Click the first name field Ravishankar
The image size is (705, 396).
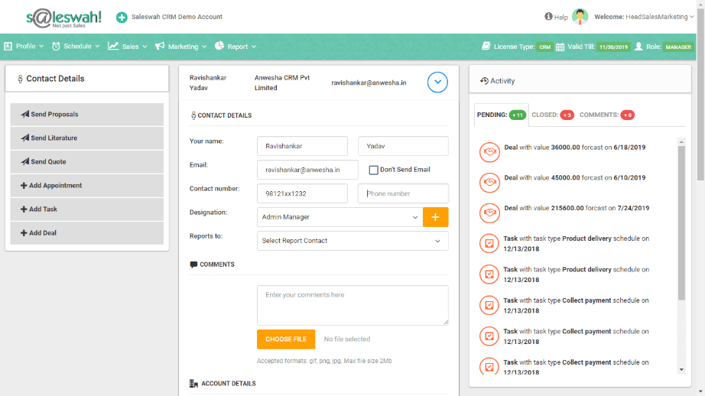pyautogui.click(x=302, y=146)
